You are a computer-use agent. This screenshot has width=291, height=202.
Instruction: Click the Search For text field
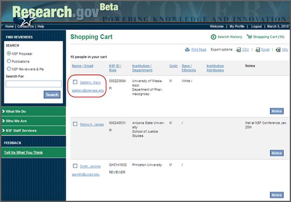[34, 84]
